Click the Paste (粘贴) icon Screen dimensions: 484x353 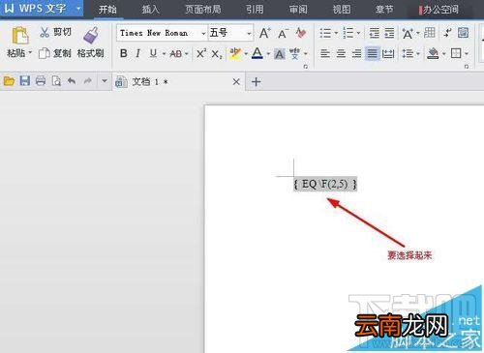[x=20, y=36]
